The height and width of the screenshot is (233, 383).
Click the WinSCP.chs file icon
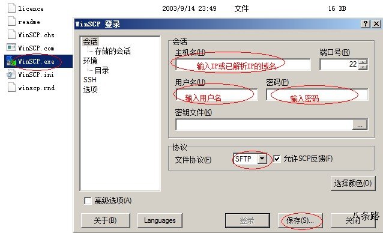[x=11, y=34]
